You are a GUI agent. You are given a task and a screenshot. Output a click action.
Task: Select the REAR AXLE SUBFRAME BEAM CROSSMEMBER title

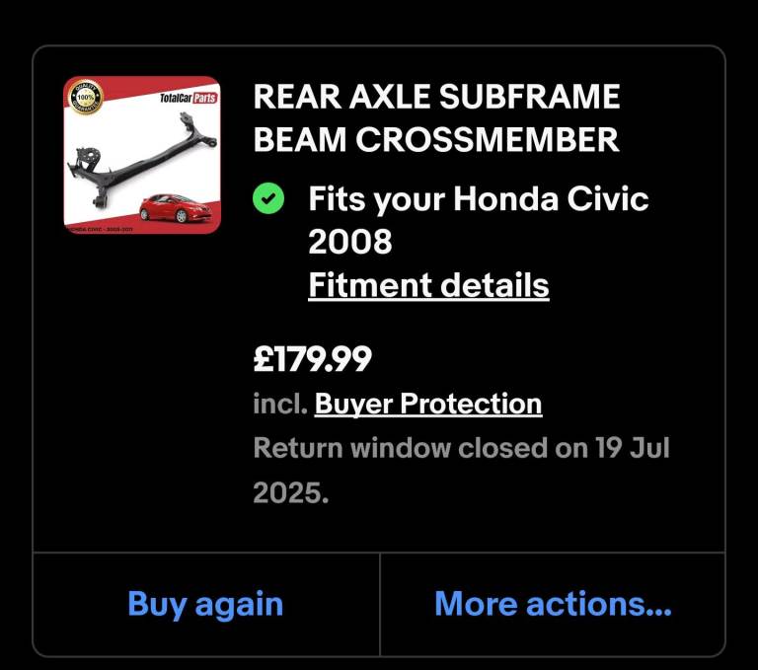(436, 117)
